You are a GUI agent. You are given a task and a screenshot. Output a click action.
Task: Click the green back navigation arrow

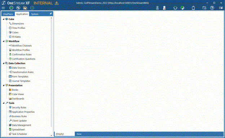click(x=11, y=8)
